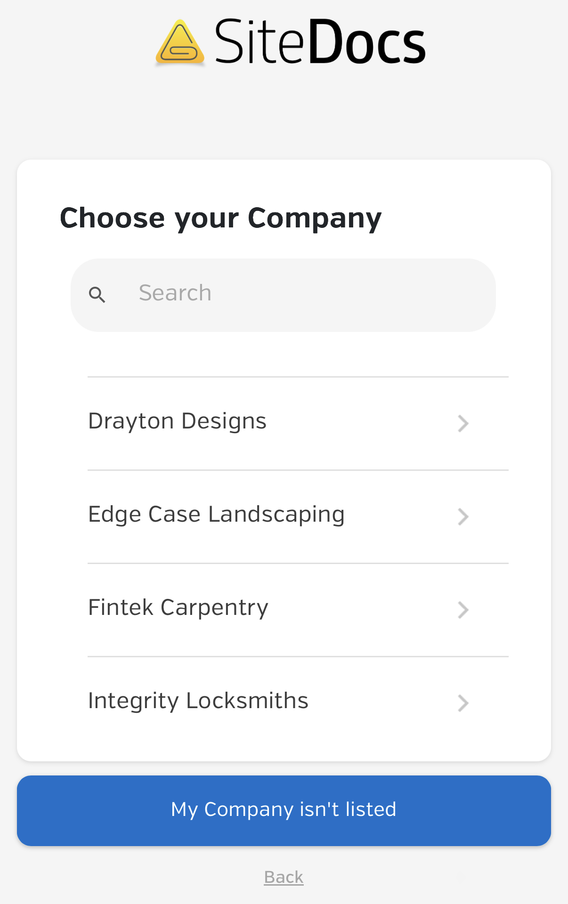Pick Fintek Carpentry as your company
The width and height of the screenshot is (568, 904).
click(x=179, y=608)
